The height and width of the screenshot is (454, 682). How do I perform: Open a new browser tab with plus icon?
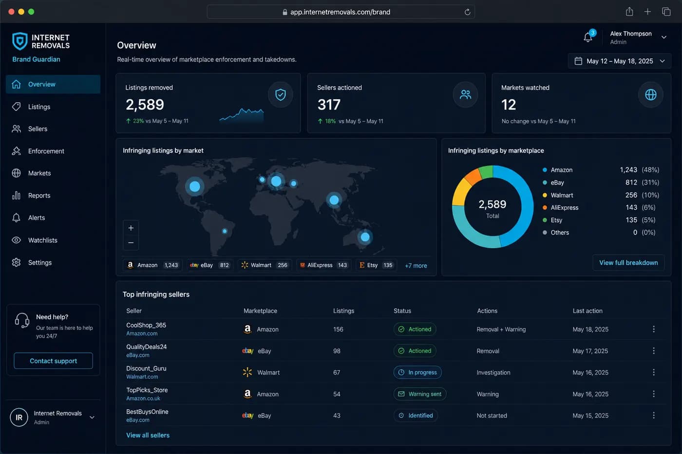[647, 12]
